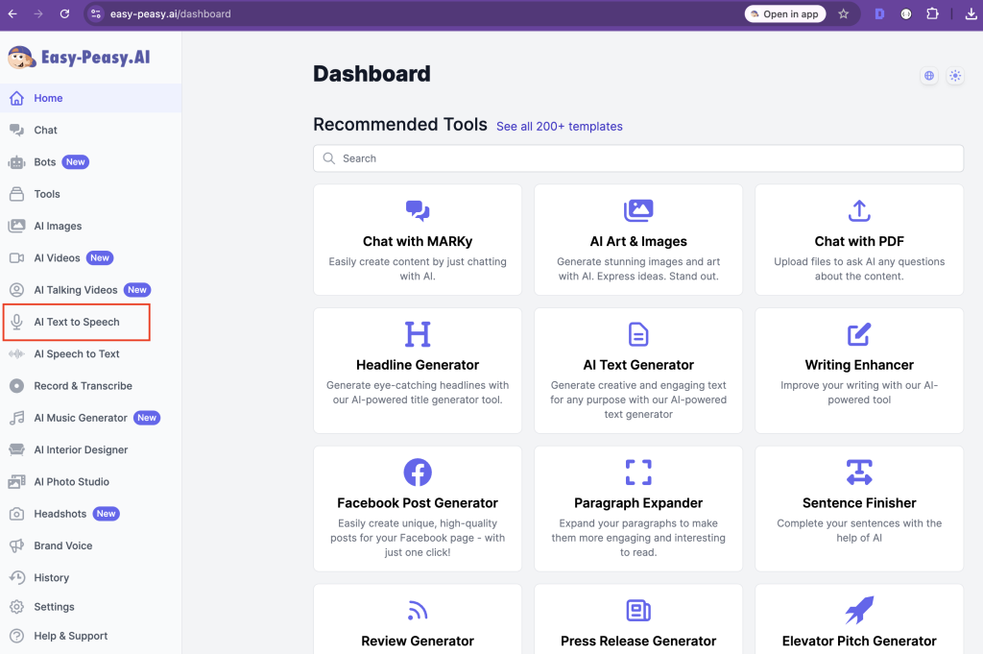Toggle the light/dark theme sun icon
983x654 pixels.
tap(955, 76)
